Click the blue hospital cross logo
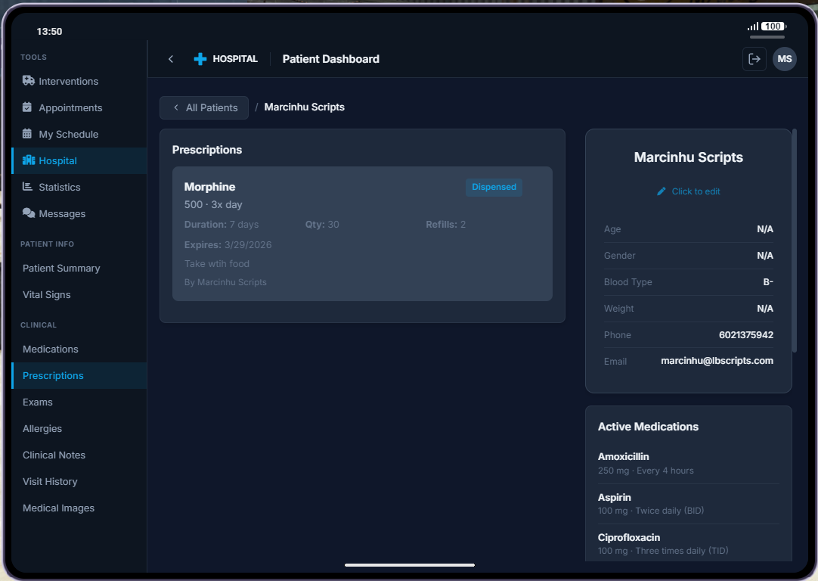The image size is (818, 581). coord(200,59)
